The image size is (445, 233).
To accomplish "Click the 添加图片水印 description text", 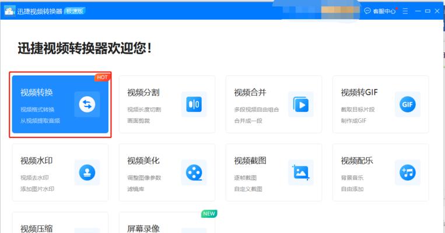I will (37, 189).
